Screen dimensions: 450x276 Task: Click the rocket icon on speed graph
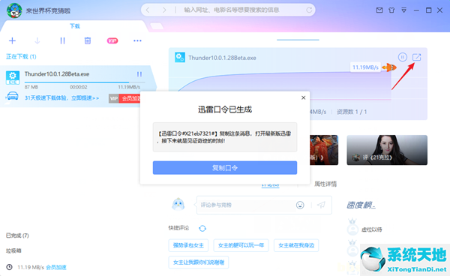point(389,67)
